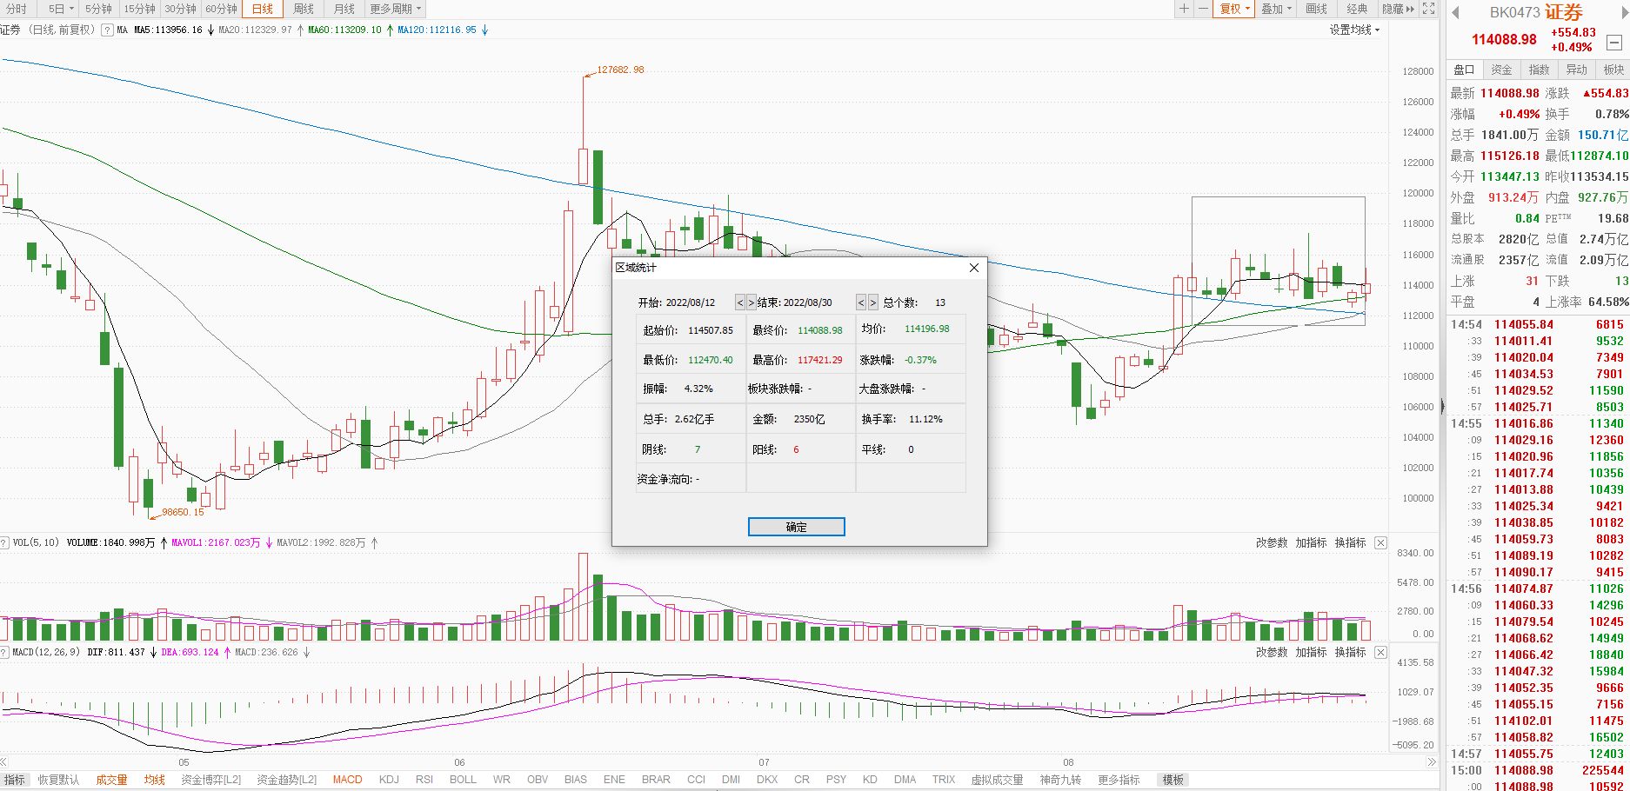Click the 127682.98 high price label

(x=620, y=70)
